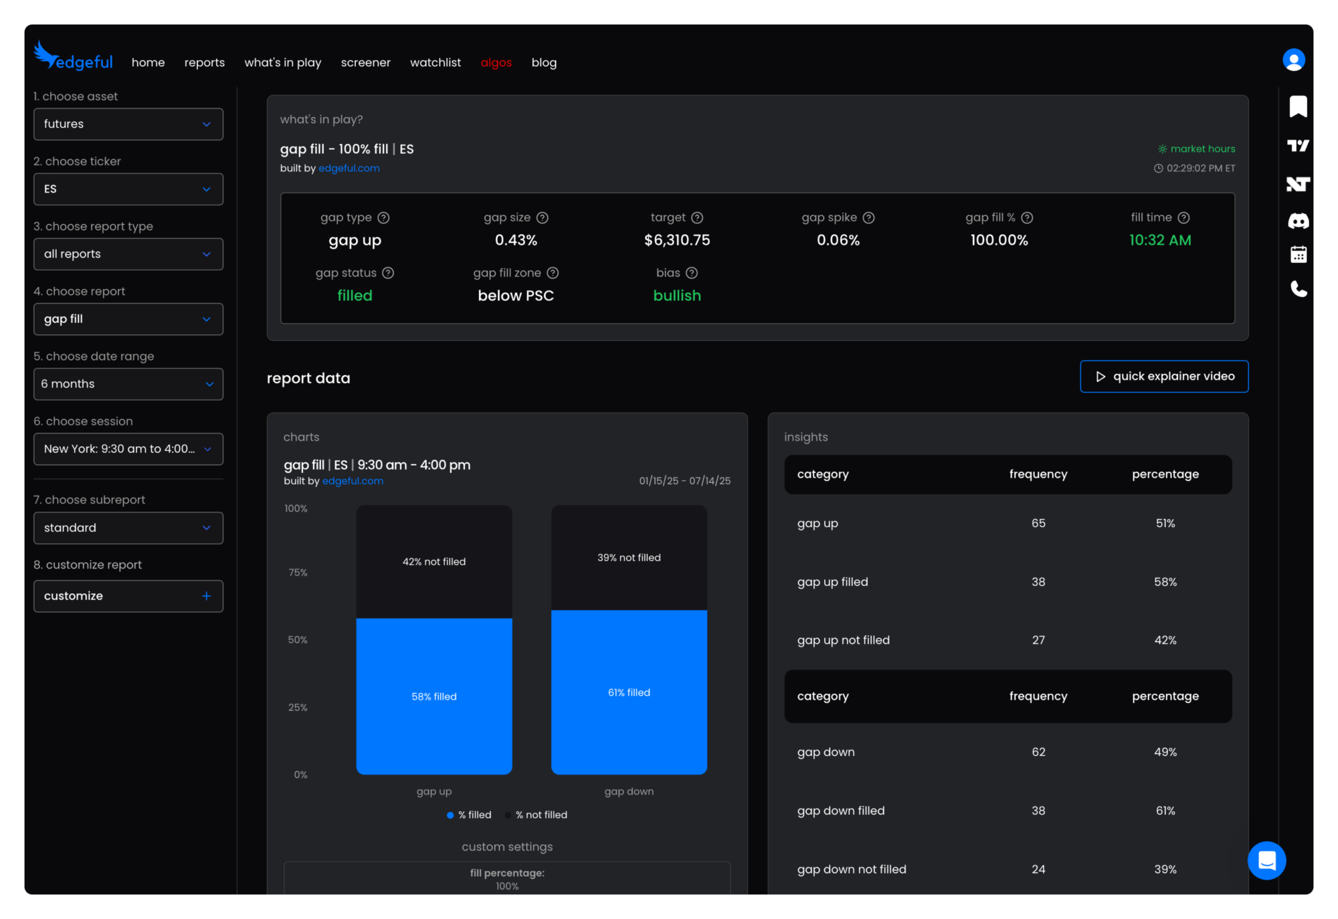Open the NinjaTrader icon in sidebar
The width and height of the screenshot is (1338, 919).
pyautogui.click(x=1298, y=184)
